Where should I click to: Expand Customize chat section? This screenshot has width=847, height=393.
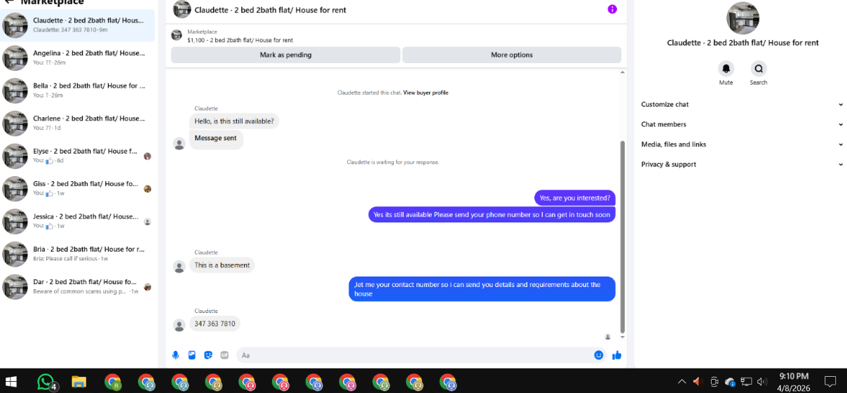[742, 105]
